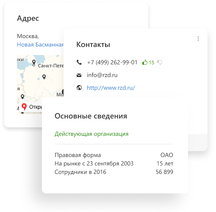Click the thumbs-up icon next to phone number

[x=145, y=62]
